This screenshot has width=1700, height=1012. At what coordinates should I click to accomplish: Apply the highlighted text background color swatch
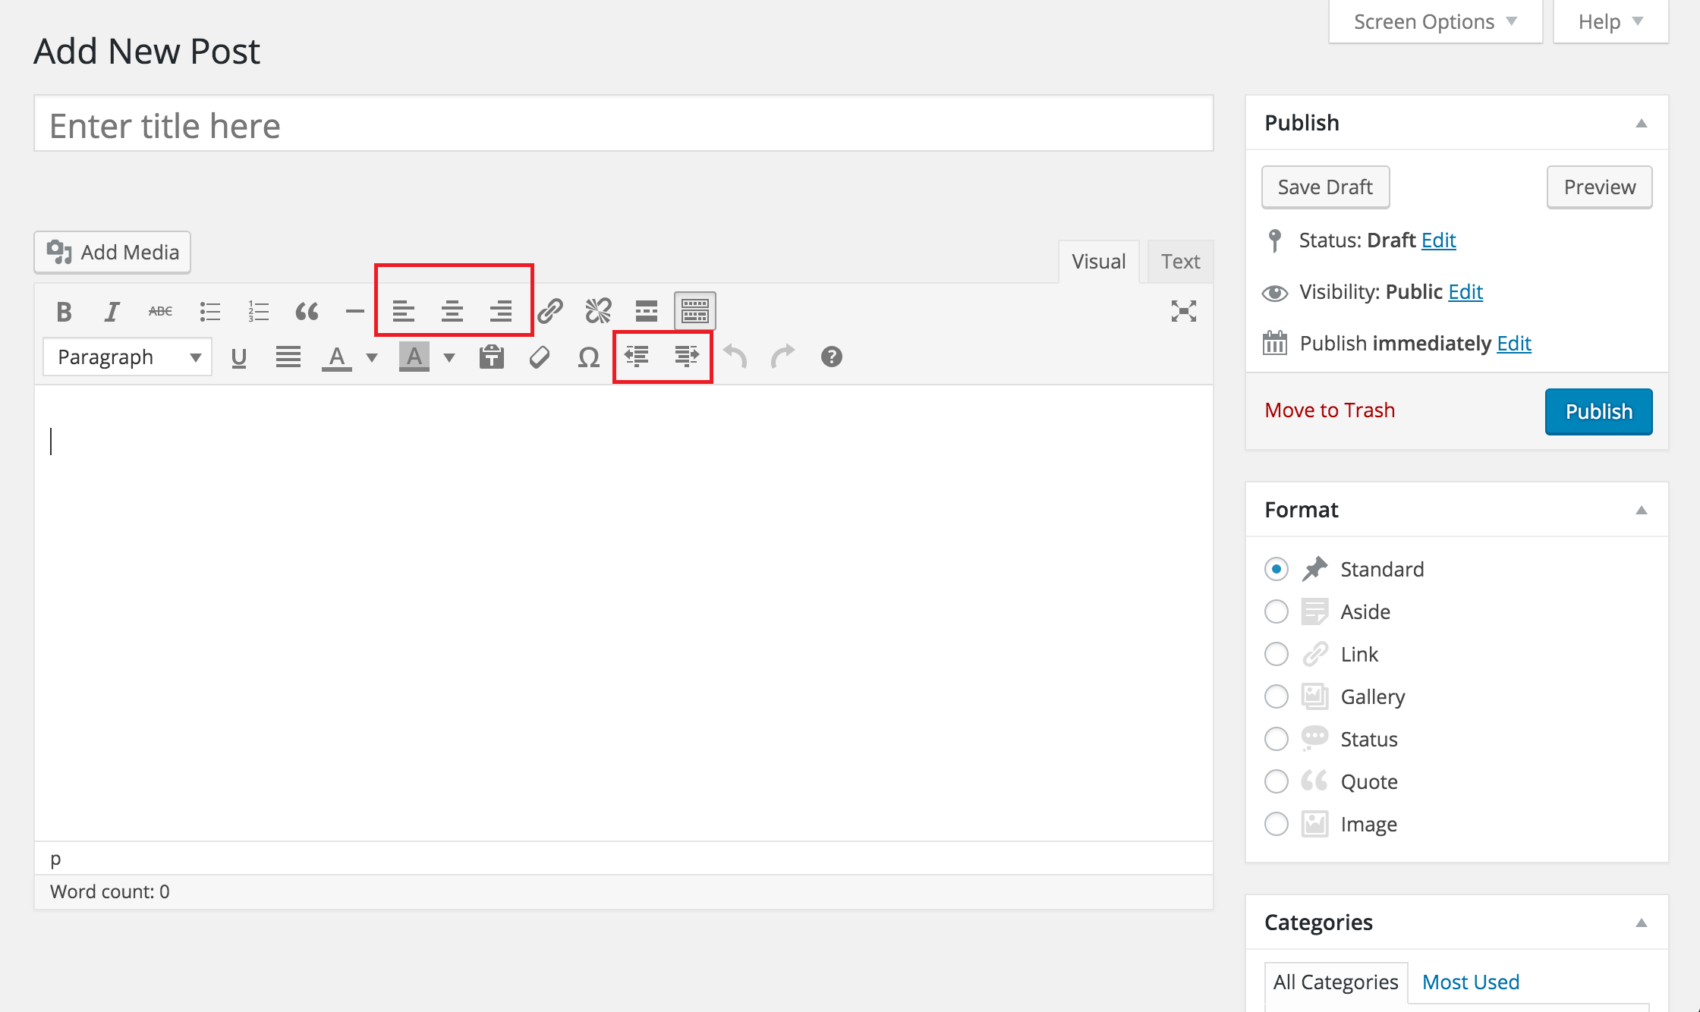point(414,357)
